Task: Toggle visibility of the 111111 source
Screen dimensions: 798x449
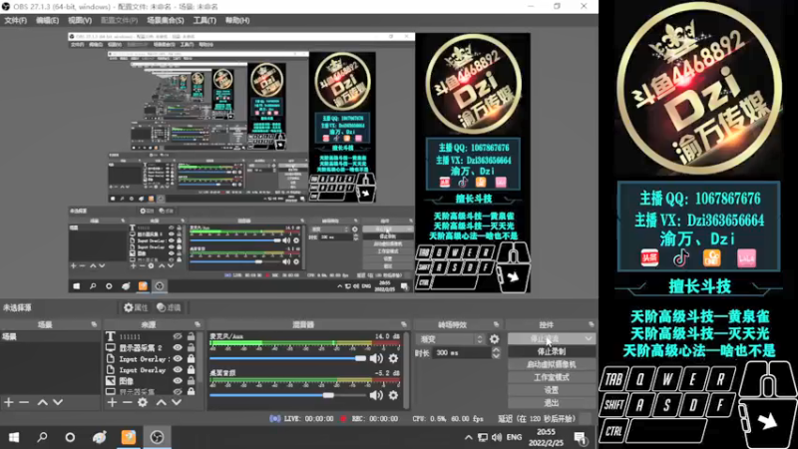Action: point(178,336)
